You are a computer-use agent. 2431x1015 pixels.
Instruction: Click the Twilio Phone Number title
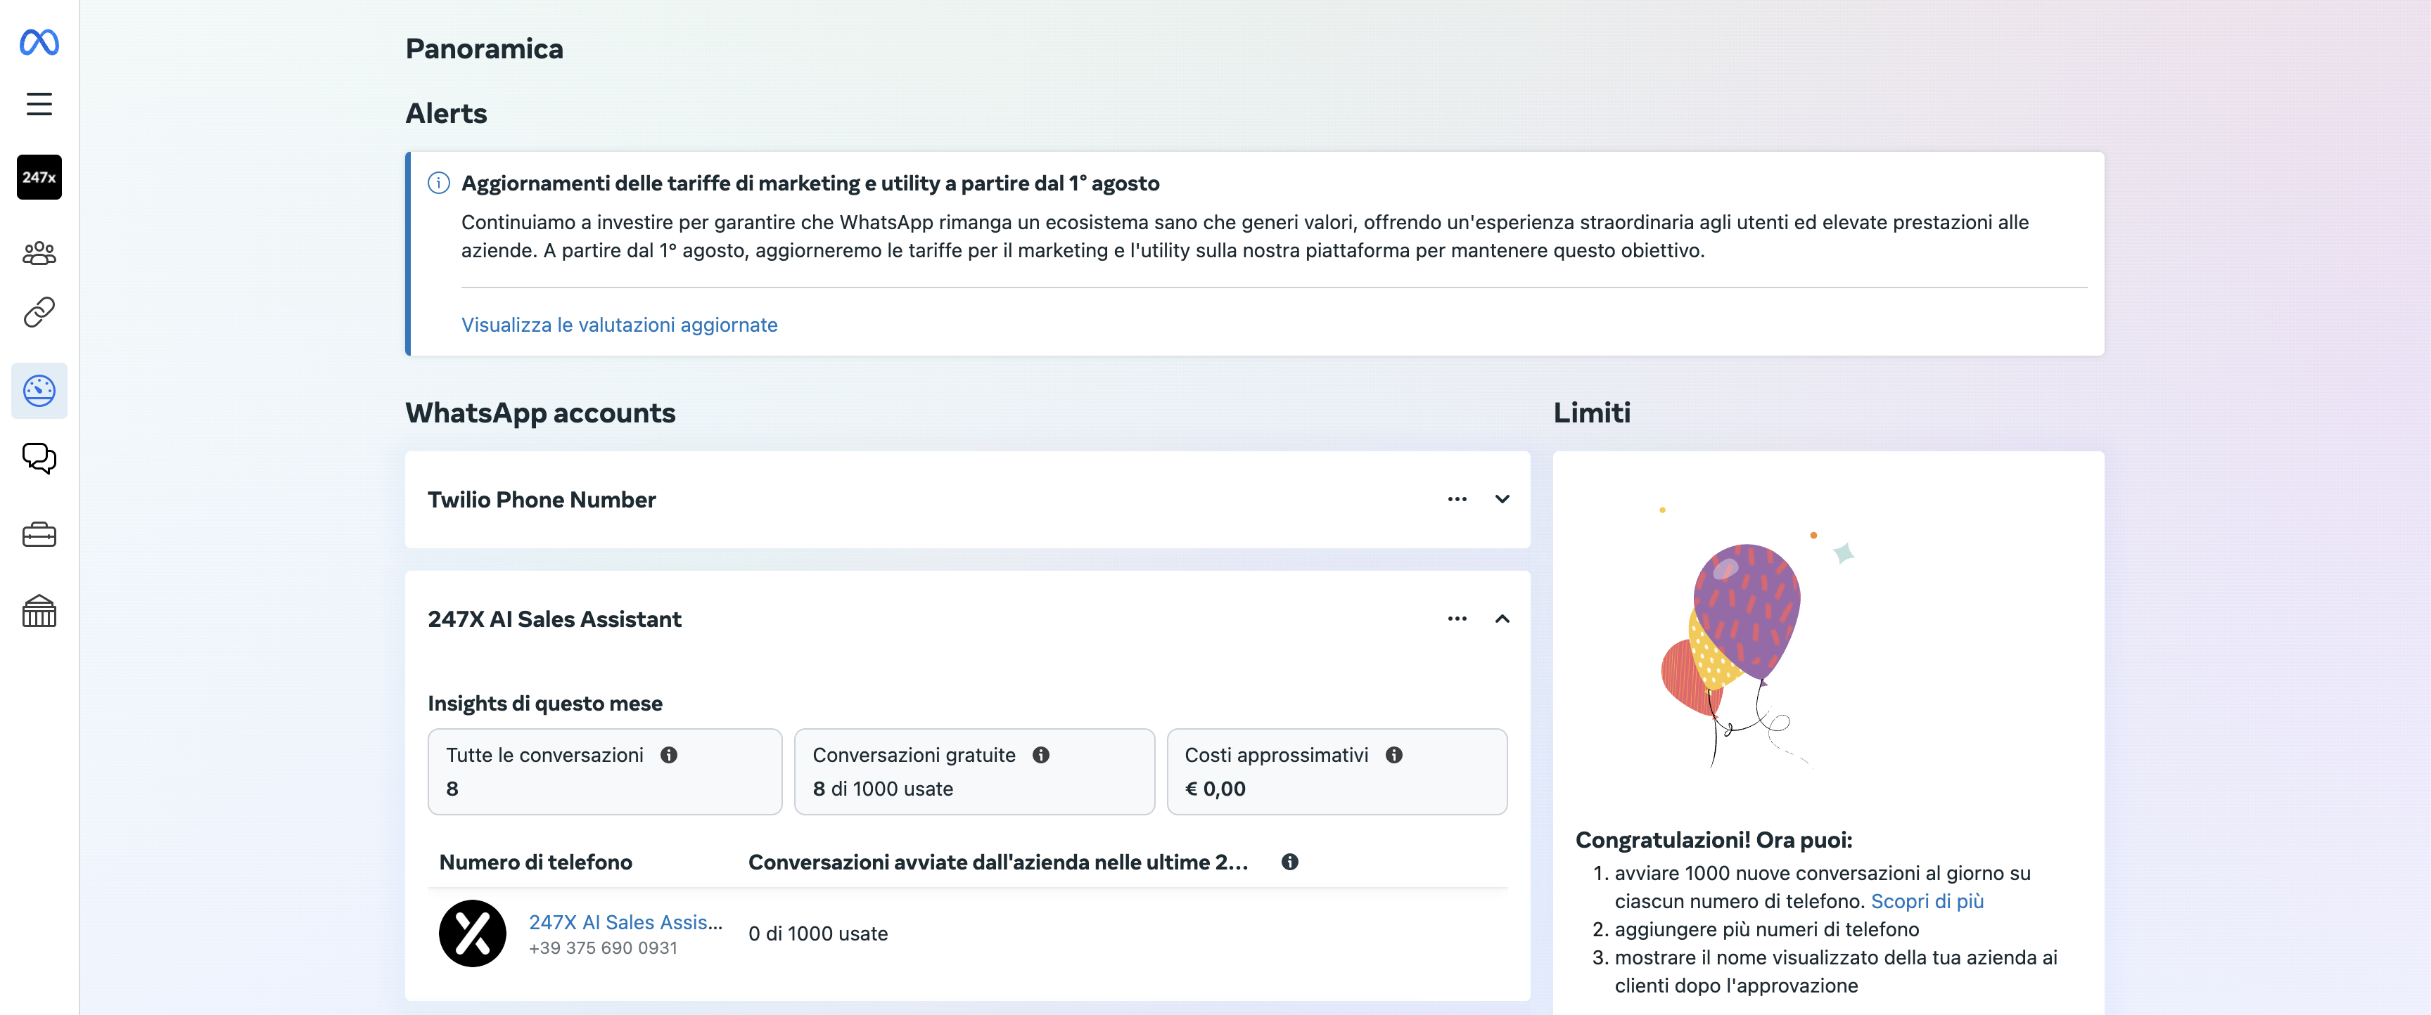pos(542,500)
